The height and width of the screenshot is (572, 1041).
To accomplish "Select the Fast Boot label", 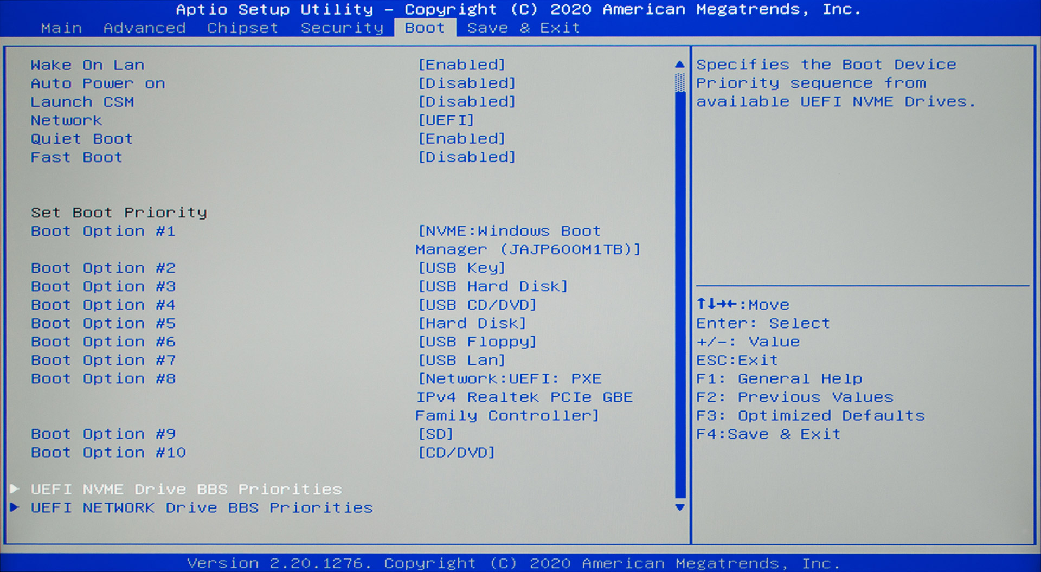I will pos(76,157).
